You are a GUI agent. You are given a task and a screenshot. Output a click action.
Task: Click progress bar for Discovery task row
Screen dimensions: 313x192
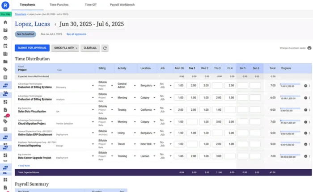pyautogui.click(x=290, y=84)
